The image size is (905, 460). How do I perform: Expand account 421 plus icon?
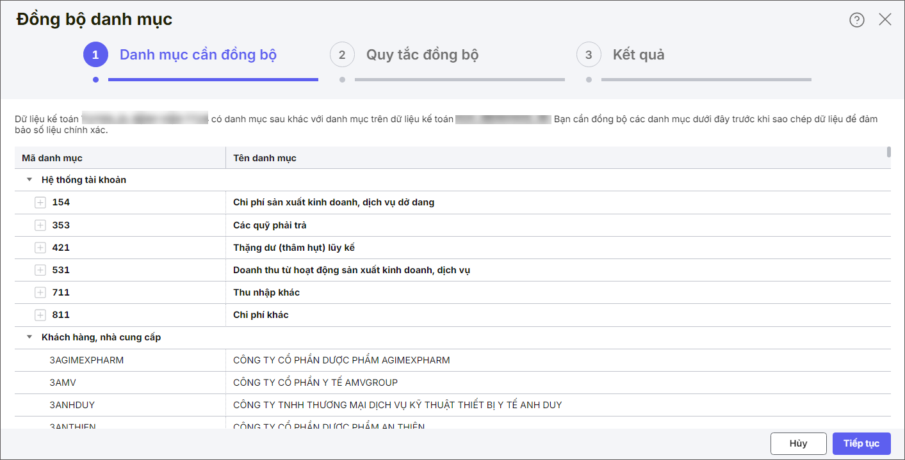[40, 248]
